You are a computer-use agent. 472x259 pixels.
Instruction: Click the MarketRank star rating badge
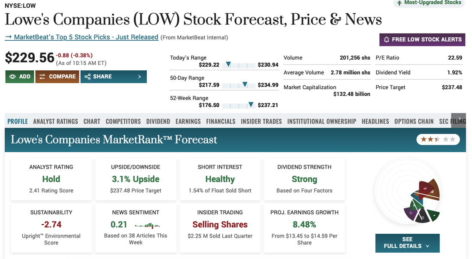(438, 139)
